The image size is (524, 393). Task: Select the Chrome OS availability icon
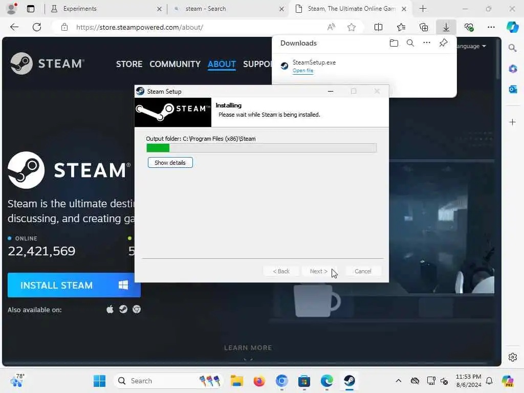137,310
